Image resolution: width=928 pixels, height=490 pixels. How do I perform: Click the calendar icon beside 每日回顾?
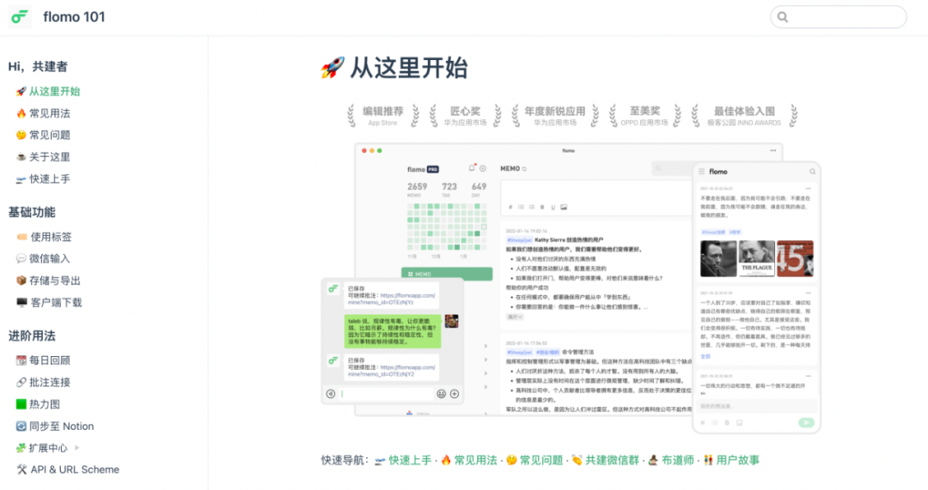coord(21,360)
